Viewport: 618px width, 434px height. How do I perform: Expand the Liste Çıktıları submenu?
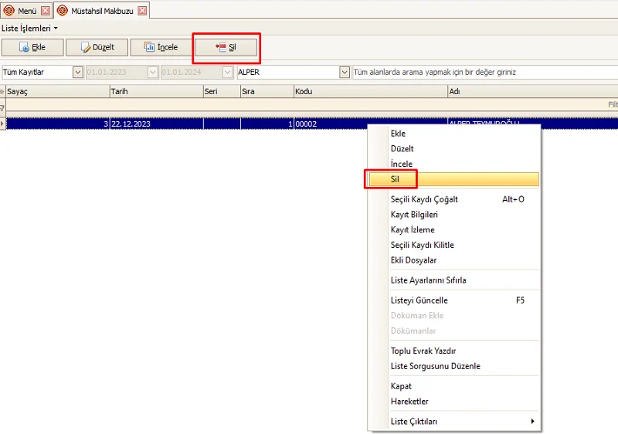tap(462, 421)
